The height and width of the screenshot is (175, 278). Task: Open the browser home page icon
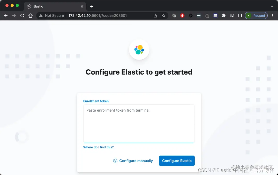coord(31,16)
